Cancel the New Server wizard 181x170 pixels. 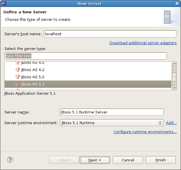[128, 160]
